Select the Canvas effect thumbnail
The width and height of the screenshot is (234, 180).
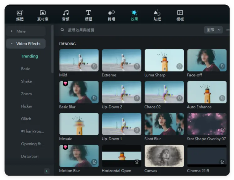tap(164, 156)
